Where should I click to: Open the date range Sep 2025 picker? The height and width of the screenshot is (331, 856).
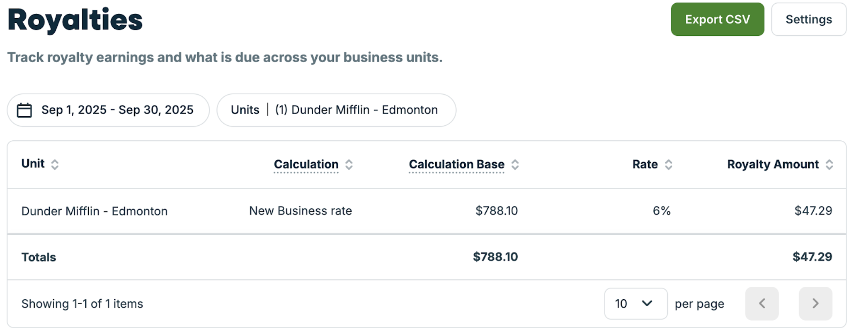(x=117, y=110)
